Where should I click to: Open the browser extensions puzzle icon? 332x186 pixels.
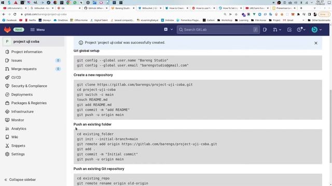[x=298, y=14]
